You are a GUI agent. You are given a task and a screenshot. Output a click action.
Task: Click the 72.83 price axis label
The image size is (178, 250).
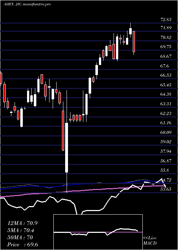pyautogui.click(x=166, y=20)
